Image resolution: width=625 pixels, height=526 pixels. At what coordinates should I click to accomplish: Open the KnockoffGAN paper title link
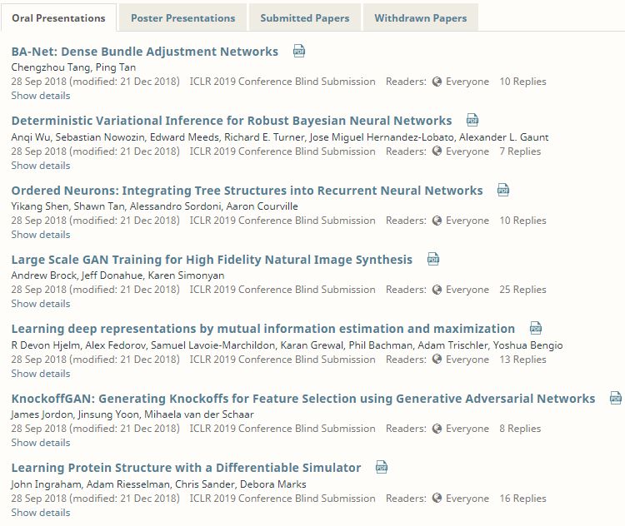[303, 399]
